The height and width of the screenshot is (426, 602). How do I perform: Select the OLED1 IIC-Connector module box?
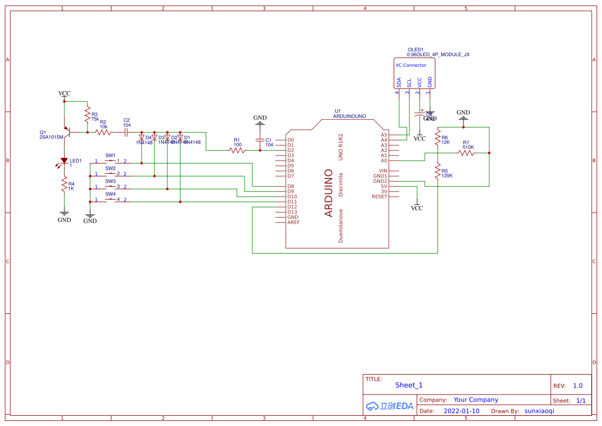coord(415,73)
